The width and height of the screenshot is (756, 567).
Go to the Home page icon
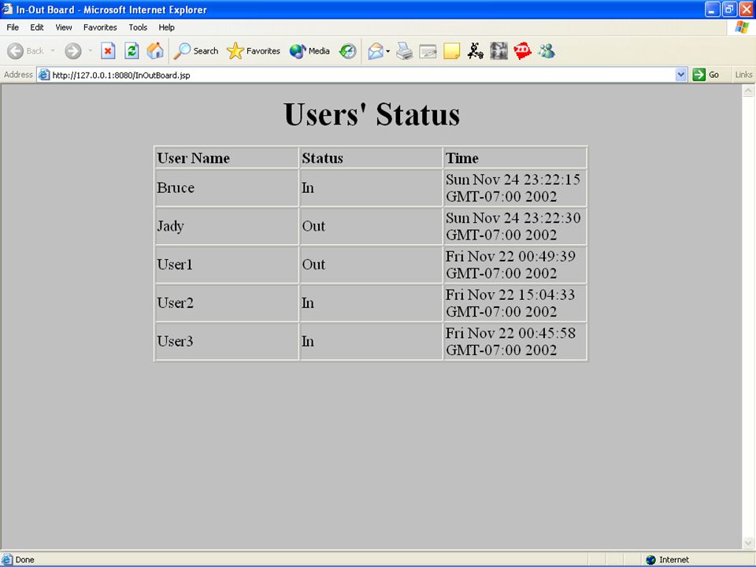(155, 50)
